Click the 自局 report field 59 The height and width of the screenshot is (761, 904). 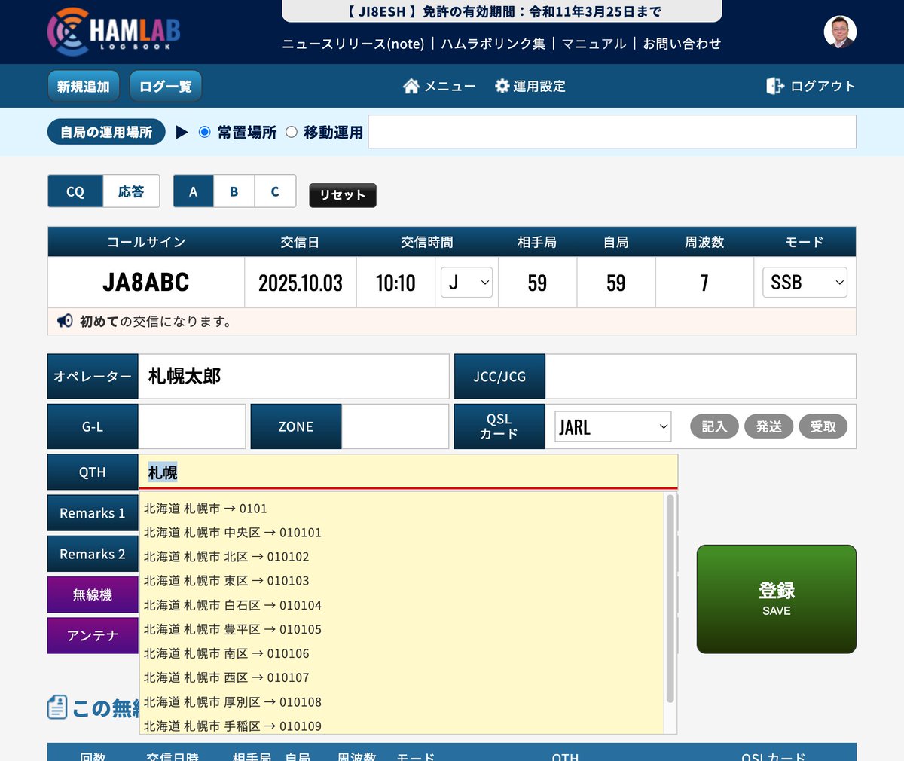coord(616,283)
